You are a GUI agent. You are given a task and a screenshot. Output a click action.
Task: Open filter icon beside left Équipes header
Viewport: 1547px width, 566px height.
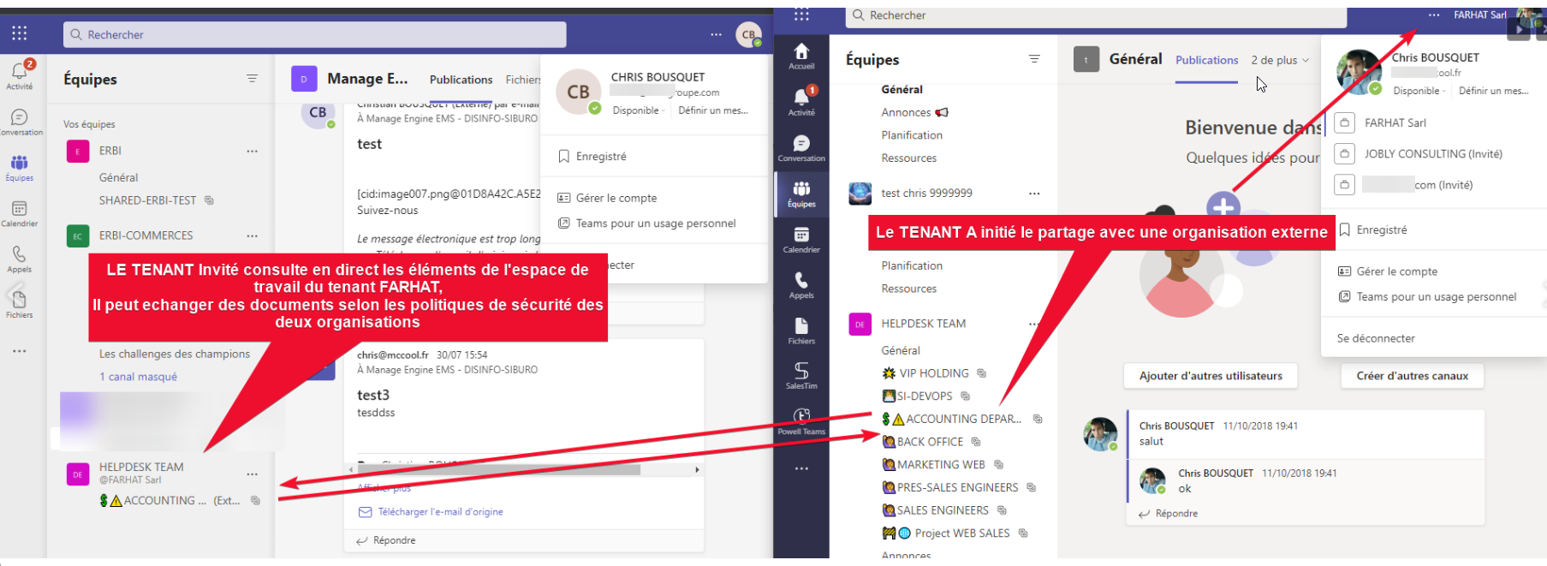[252, 79]
